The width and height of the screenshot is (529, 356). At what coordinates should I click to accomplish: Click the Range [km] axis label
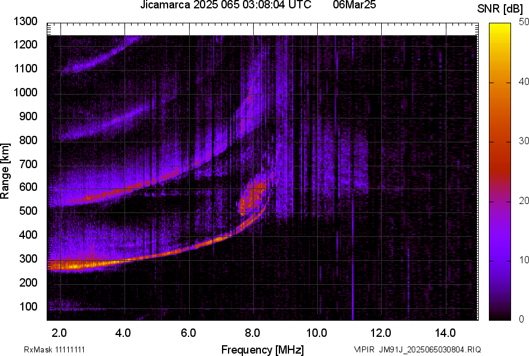(x=6, y=171)
